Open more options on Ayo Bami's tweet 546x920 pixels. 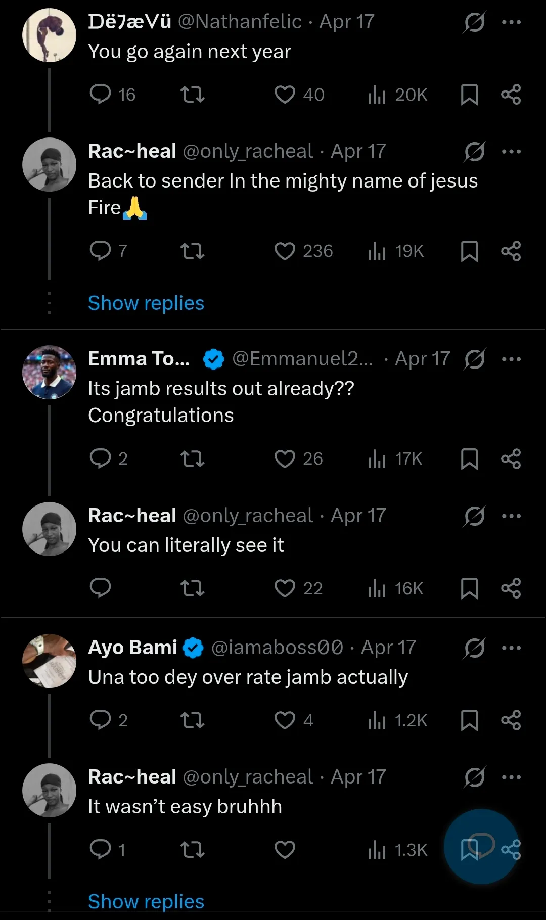coord(511,648)
